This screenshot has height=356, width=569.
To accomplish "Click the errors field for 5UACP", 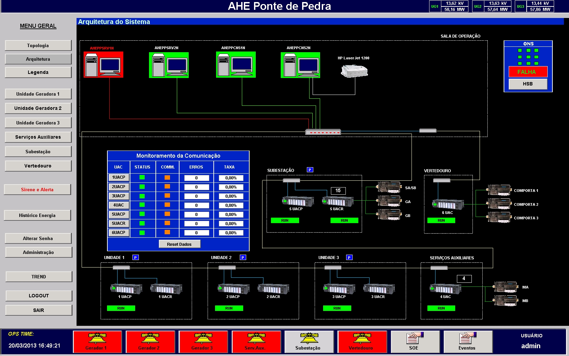I will tap(196, 215).
